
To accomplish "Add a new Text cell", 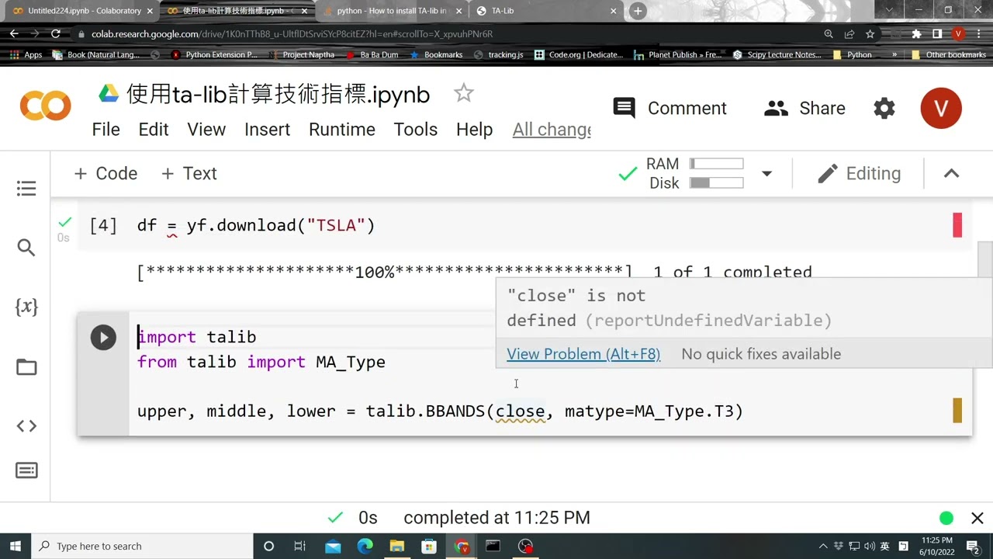I will [x=189, y=173].
